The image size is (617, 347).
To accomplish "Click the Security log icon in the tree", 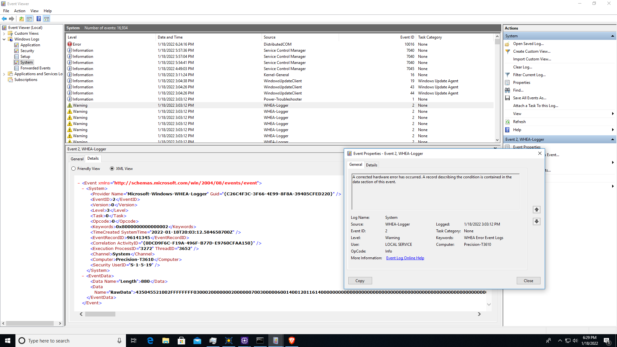I will (16, 51).
